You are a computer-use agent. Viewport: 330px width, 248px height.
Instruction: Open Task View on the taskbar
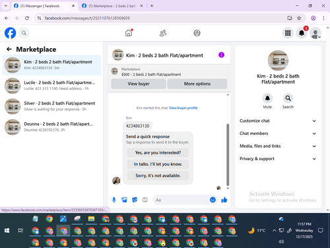20,231
